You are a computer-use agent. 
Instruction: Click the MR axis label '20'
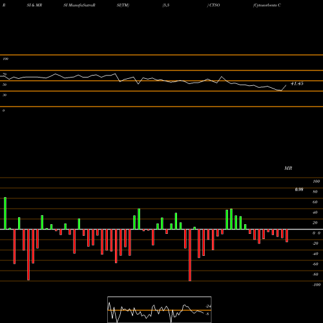pyautogui.click(x=315, y=223)
